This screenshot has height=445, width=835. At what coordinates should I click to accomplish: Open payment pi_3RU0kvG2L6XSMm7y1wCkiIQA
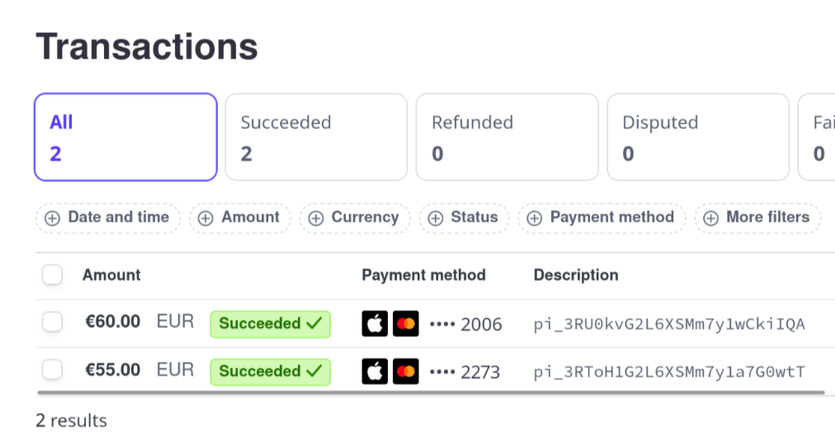(x=669, y=324)
